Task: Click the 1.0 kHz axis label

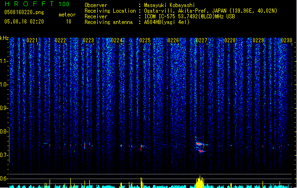Action: click(4, 85)
